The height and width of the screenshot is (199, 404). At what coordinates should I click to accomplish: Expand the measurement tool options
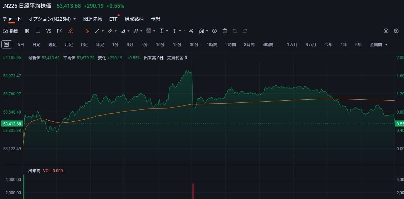tap(167, 31)
